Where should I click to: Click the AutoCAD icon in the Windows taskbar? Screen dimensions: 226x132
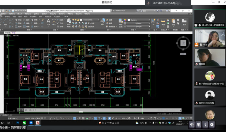click(38, 123)
